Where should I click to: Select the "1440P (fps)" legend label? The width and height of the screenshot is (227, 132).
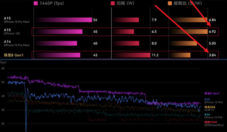coord(52,3)
